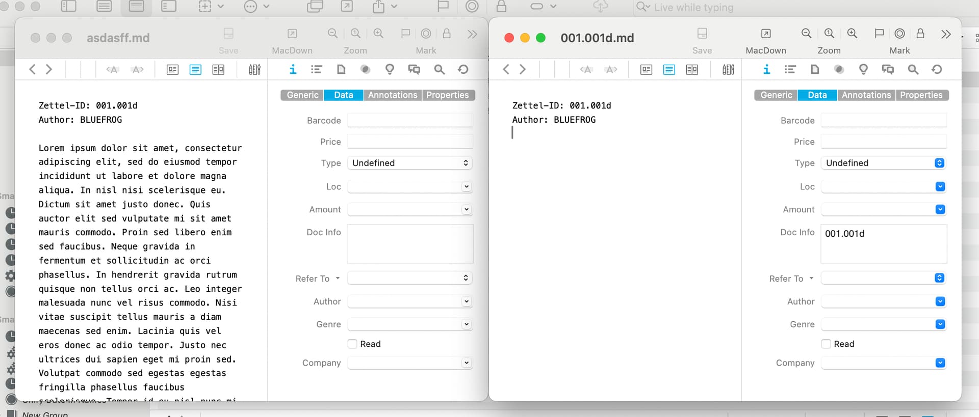The width and height of the screenshot is (979, 417).
Task: Show the info inspector in 001.001d.md window
Action: pyautogui.click(x=766, y=70)
